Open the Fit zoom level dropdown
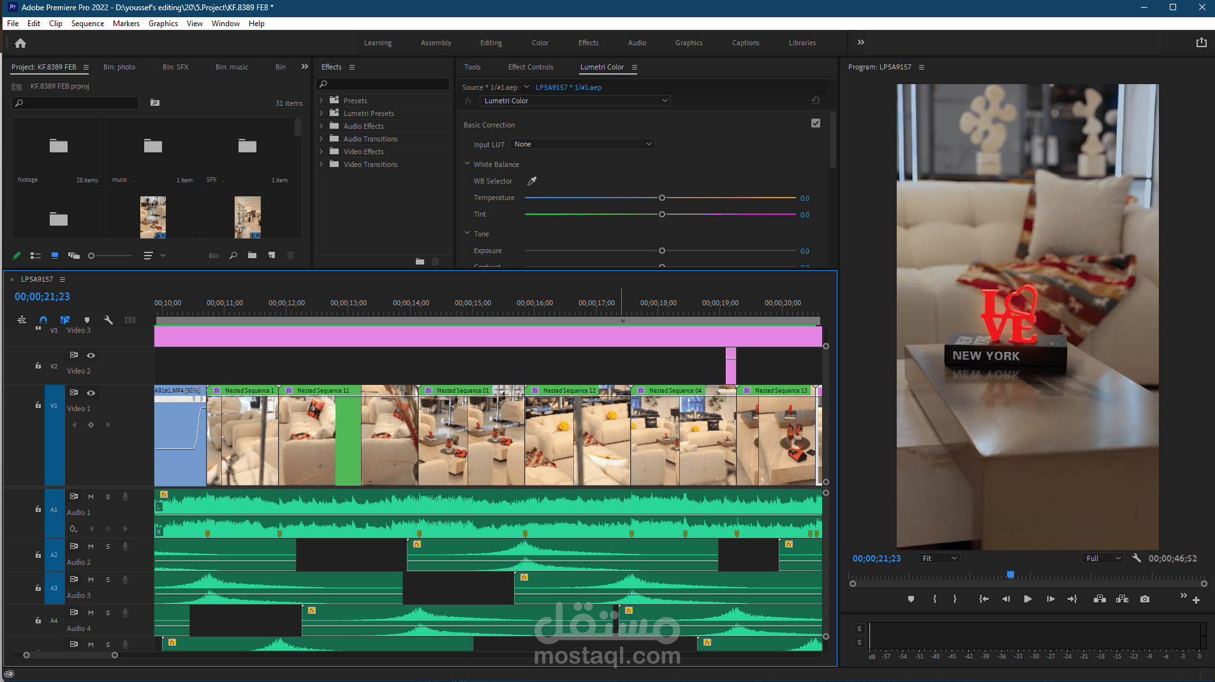The height and width of the screenshot is (682, 1215). (x=939, y=558)
